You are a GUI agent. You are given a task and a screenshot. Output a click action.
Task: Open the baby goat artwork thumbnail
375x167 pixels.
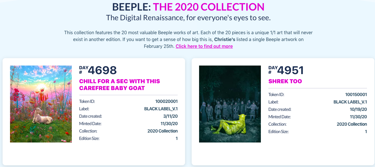[x=41, y=104]
